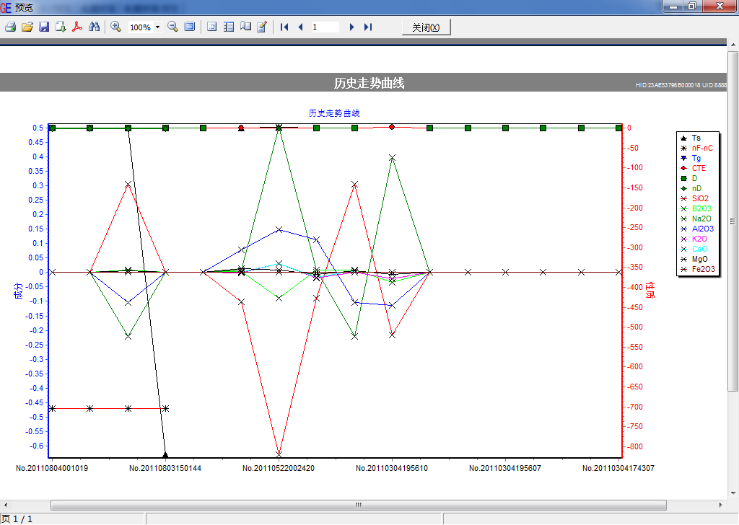Click the page 1 / 1 status text
Image resolution: width=739 pixels, height=525 pixels.
coord(17,519)
